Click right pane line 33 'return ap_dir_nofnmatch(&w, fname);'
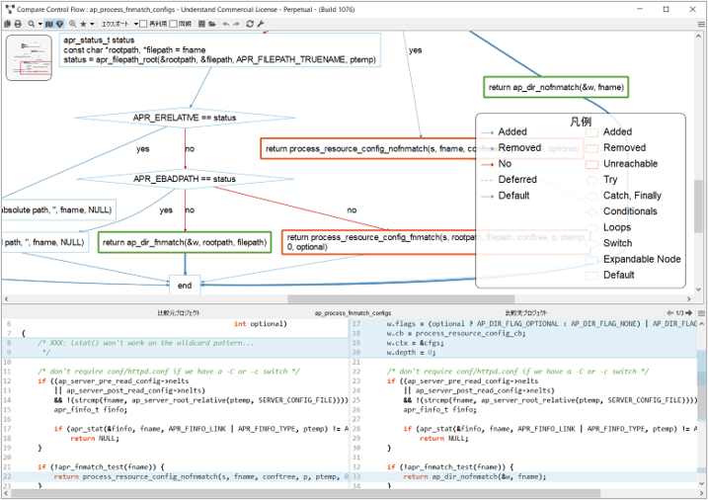This screenshot has height=500, width=708. (x=475, y=476)
